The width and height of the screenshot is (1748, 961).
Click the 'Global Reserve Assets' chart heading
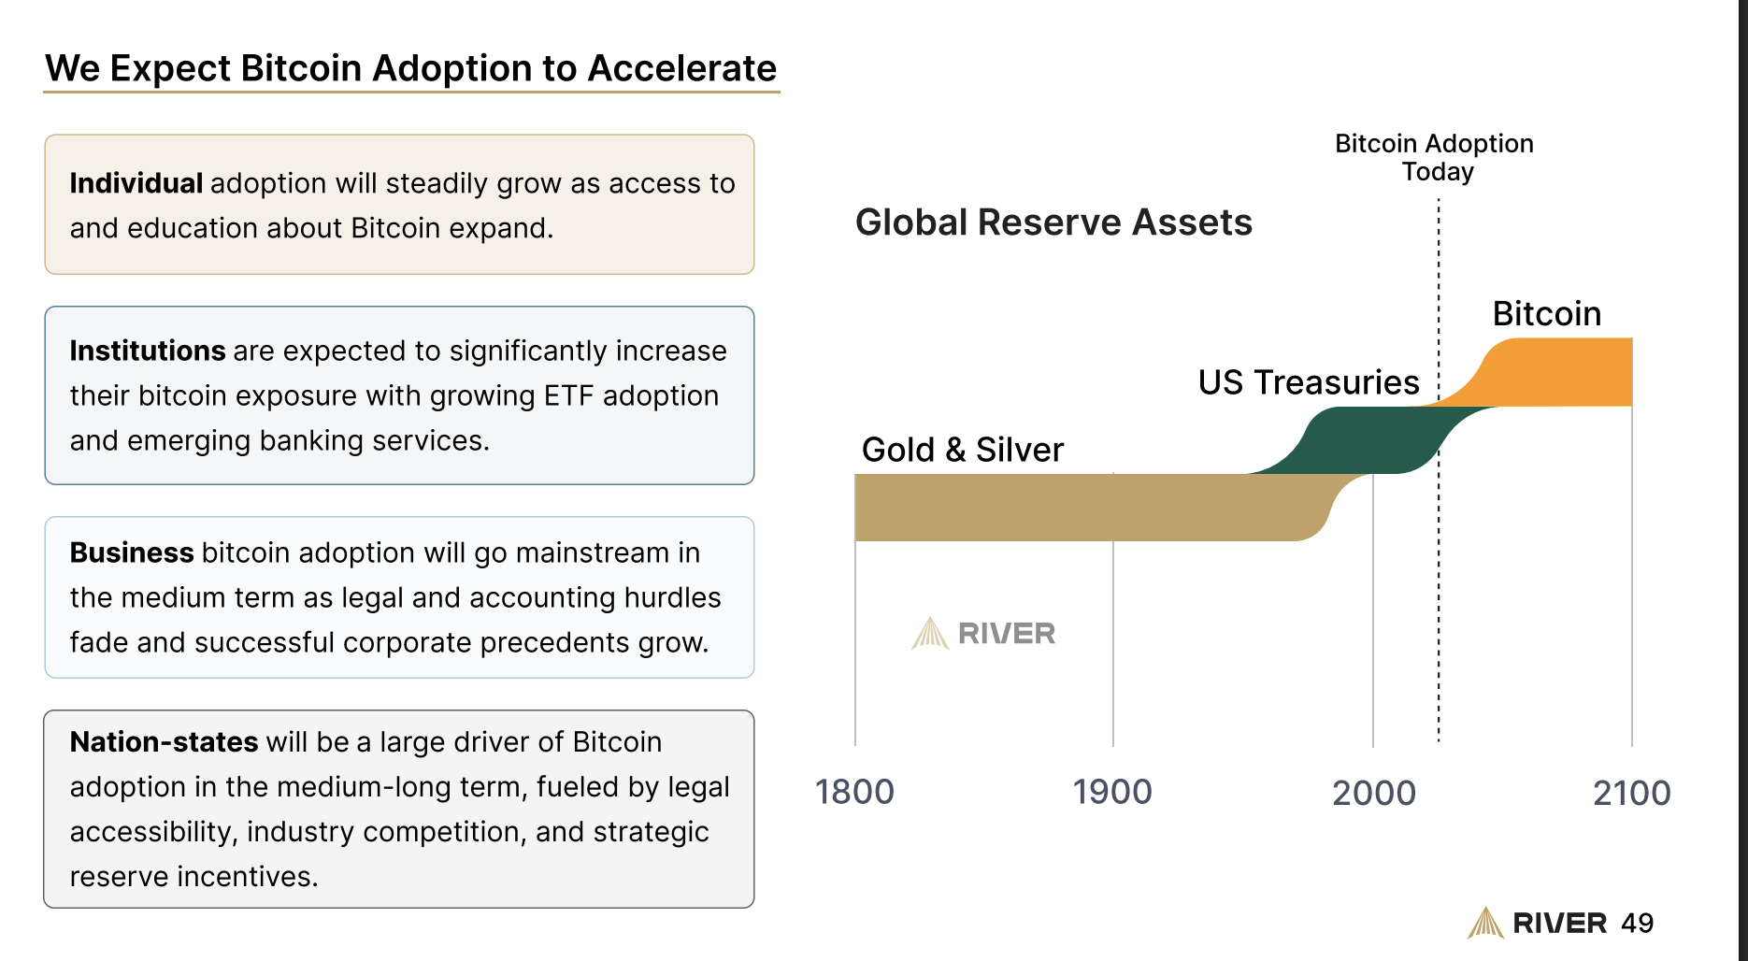tap(1053, 222)
